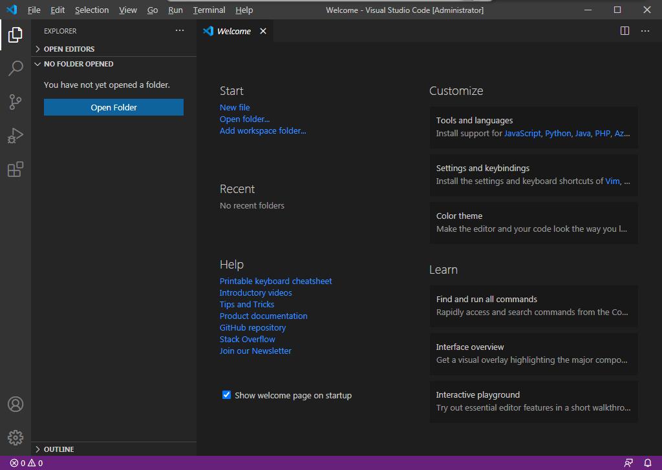Open the Terminal menu
This screenshot has height=470, width=662.
209,10
